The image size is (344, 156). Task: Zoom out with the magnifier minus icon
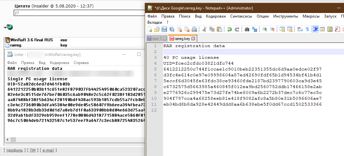[272, 29]
